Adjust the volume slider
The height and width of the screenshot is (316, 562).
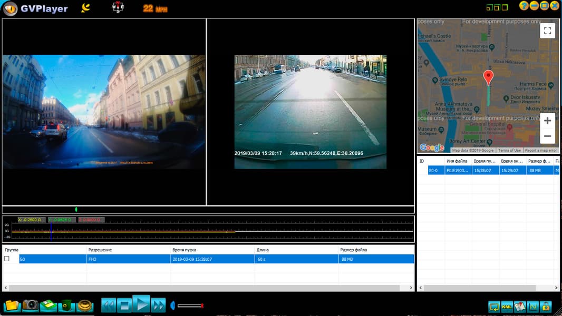[190, 305]
